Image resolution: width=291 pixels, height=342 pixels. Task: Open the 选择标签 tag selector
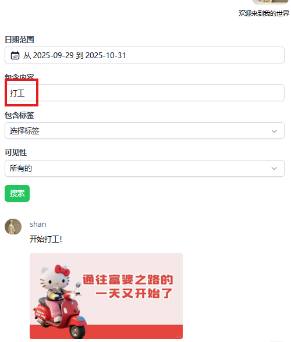(144, 131)
